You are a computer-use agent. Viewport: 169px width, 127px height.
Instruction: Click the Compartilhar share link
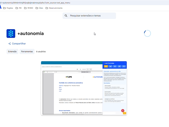(17, 43)
